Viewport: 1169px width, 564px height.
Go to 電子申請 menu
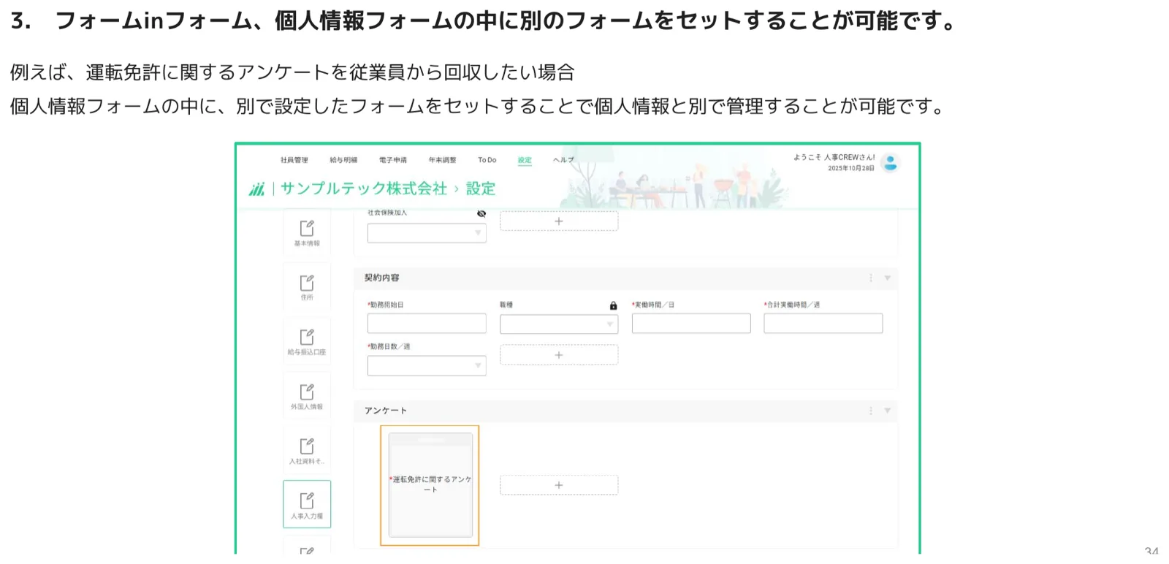coord(393,160)
